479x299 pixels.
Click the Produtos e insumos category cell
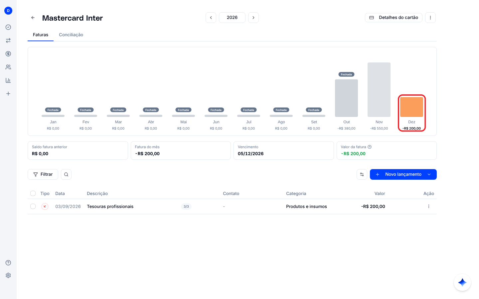point(306,206)
